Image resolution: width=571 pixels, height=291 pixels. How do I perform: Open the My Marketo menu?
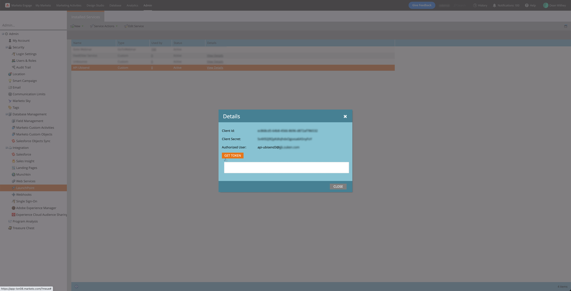(43, 6)
